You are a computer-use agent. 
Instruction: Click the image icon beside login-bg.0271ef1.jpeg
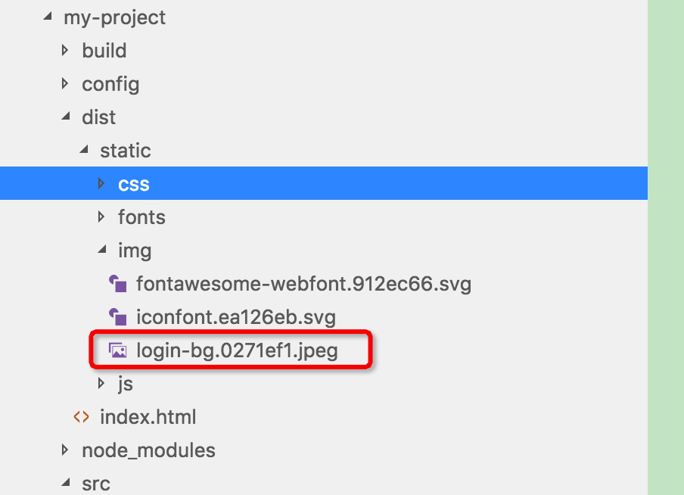[117, 350]
